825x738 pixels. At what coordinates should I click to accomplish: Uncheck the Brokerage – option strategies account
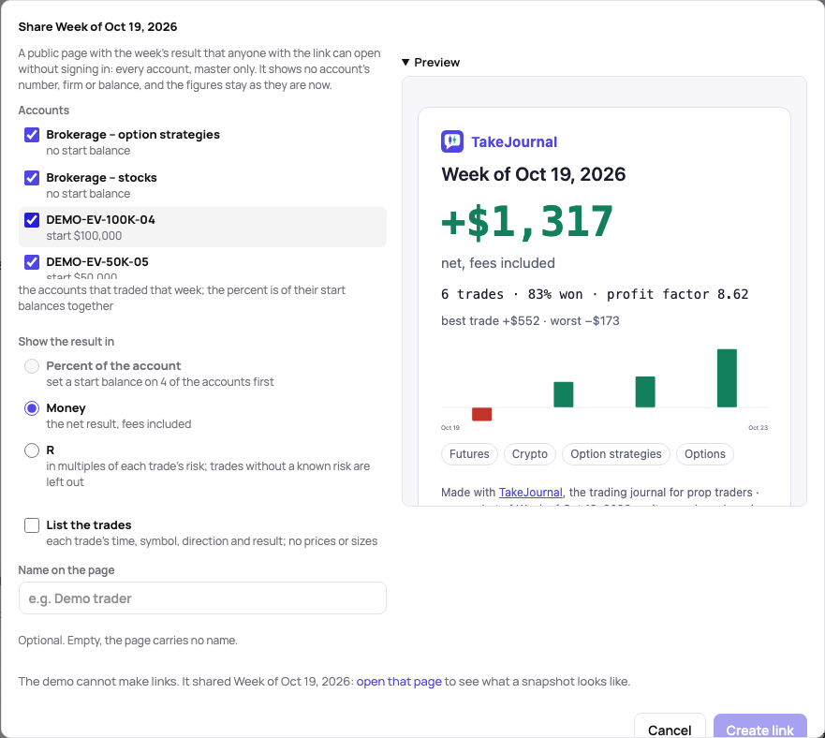coord(32,135)
